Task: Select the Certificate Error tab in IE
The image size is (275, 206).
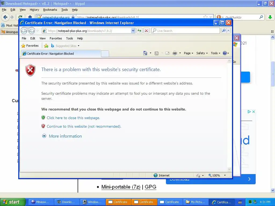Action: coord(61,54)
